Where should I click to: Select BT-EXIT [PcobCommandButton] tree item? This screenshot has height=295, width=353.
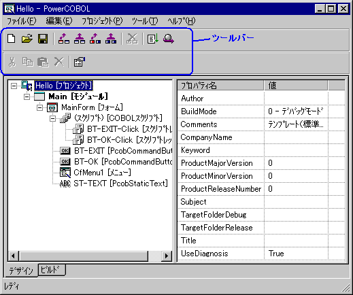123,151
